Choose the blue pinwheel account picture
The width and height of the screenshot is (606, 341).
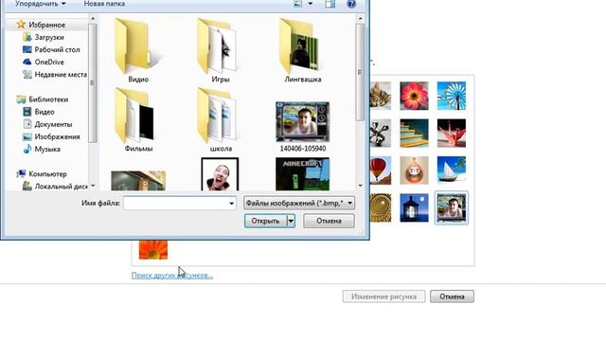click(x=452, y=96)
